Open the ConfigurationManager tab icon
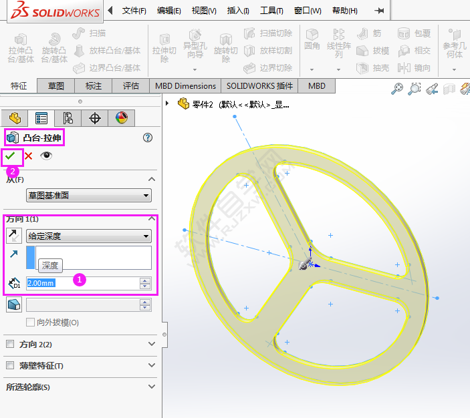 click(x=68, y=118)
